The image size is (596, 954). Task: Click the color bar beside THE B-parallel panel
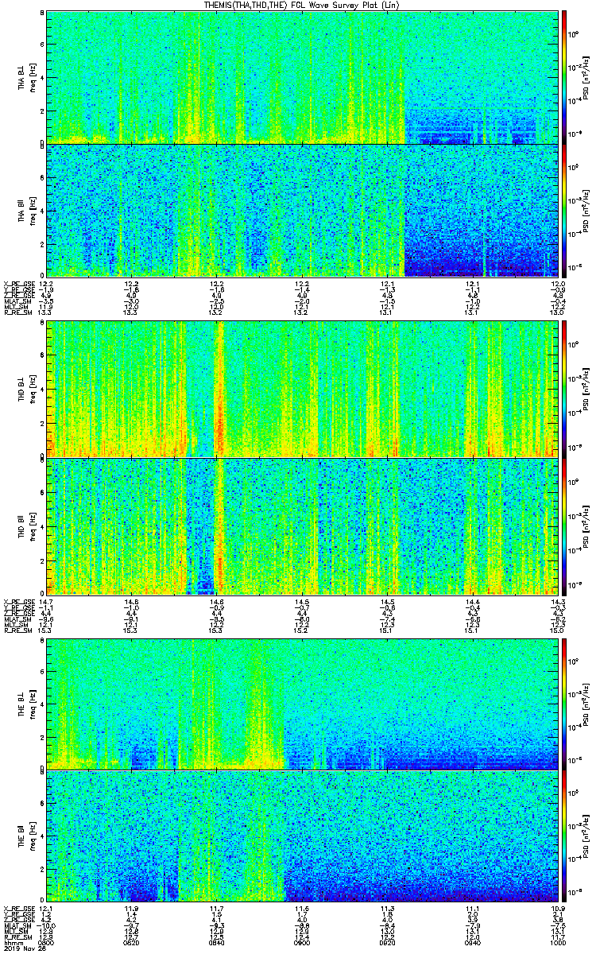(x=564, y=837)
